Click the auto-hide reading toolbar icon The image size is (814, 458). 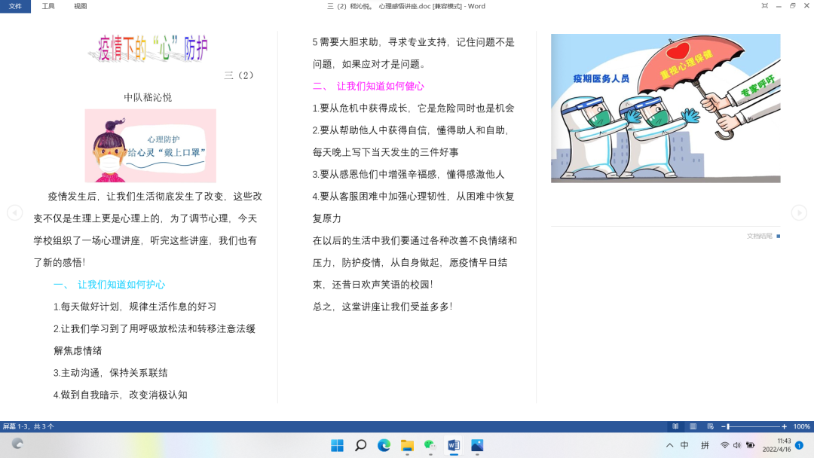coord(765,6)
